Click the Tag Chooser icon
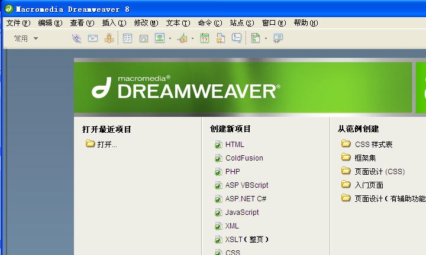Viewport: 426px width, 255px height. pos(278,38)
